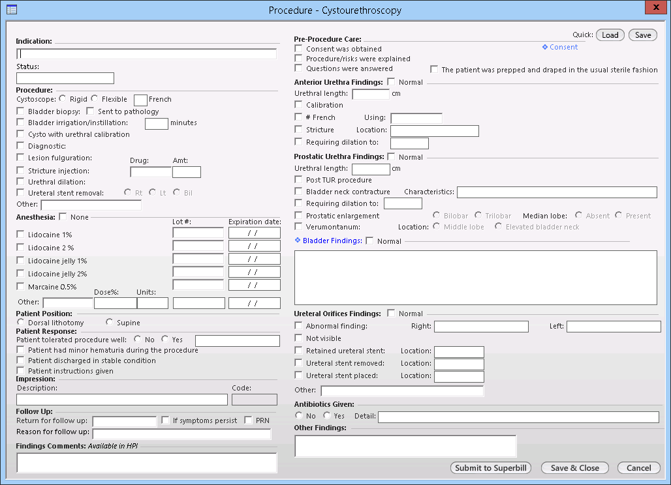Screen dimensions: 671x485
Task: Select Yes for patient tolerated procedure
Action: pos(164,339)
